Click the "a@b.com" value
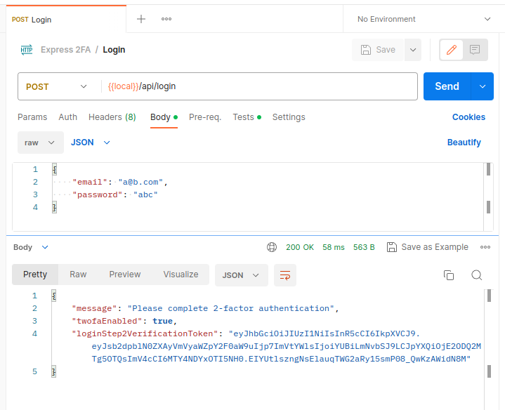The height and width of the screenshot is (410, 505). click(140, 182)
